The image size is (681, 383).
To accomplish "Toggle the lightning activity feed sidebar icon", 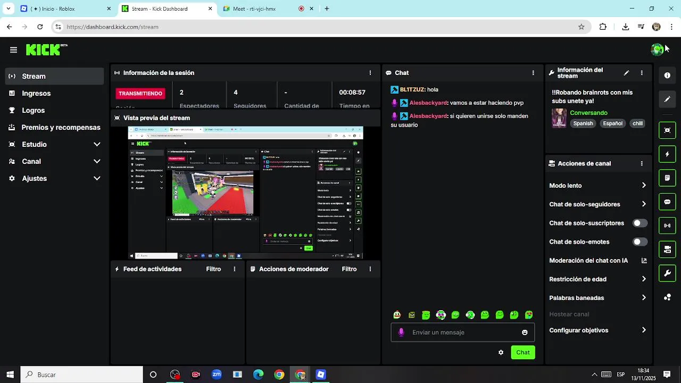I will coord(667,154).
